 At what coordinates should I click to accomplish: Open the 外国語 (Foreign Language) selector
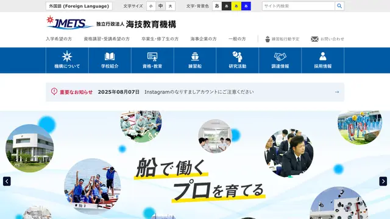[x=79, y=6]
